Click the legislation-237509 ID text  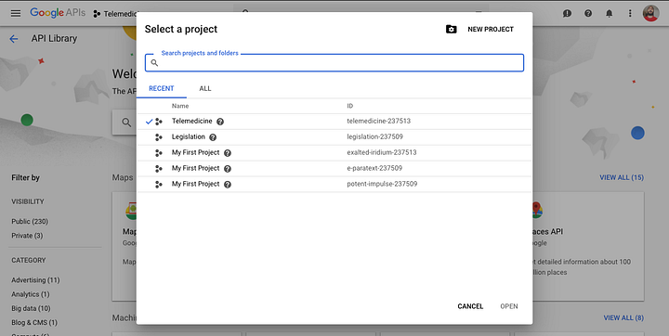(375, 136)
